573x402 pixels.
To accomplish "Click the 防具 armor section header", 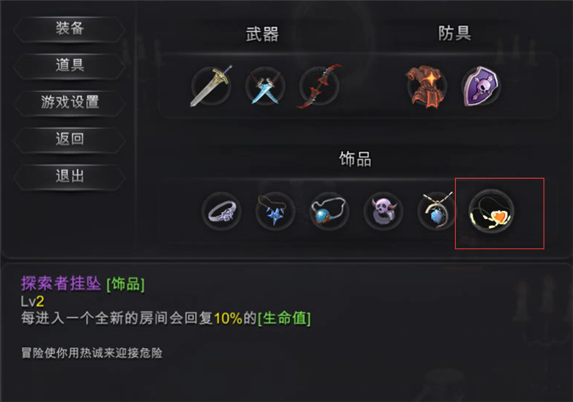I will click(x=454, y=33).
